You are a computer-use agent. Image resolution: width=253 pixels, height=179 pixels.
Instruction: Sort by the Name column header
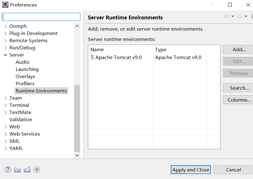[x=120, y=49]
